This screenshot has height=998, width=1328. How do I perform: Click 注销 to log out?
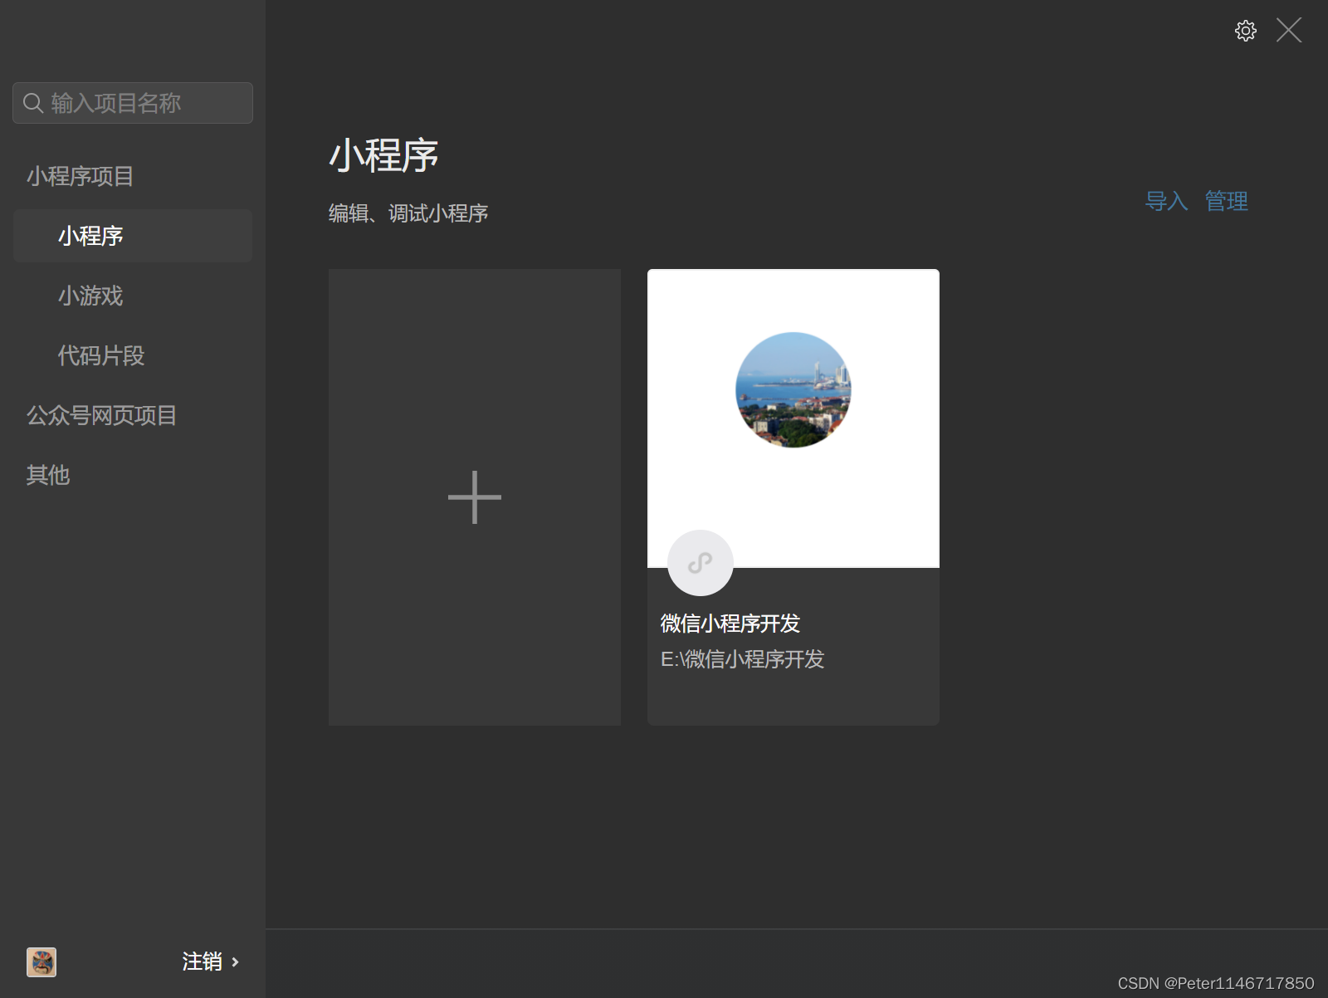[x=202, y=961]
